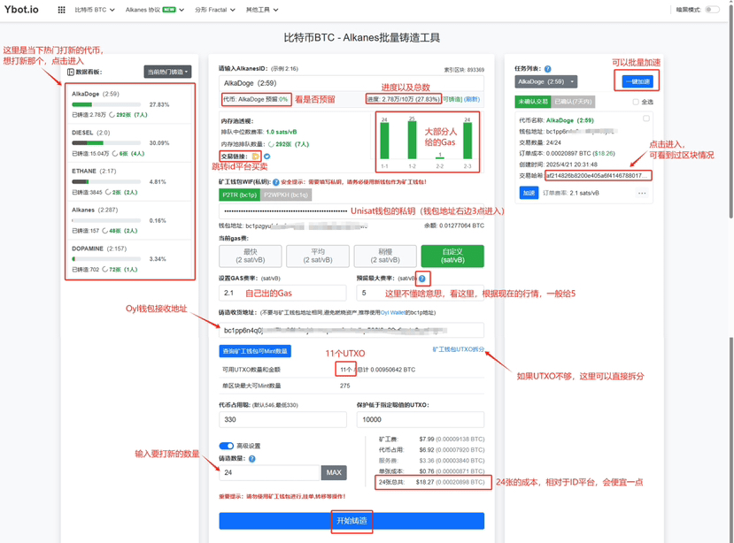Viewport: 734px width, 543px height.
Task: Click the reserved max fee field showing 5
Action: pos(420,293)
